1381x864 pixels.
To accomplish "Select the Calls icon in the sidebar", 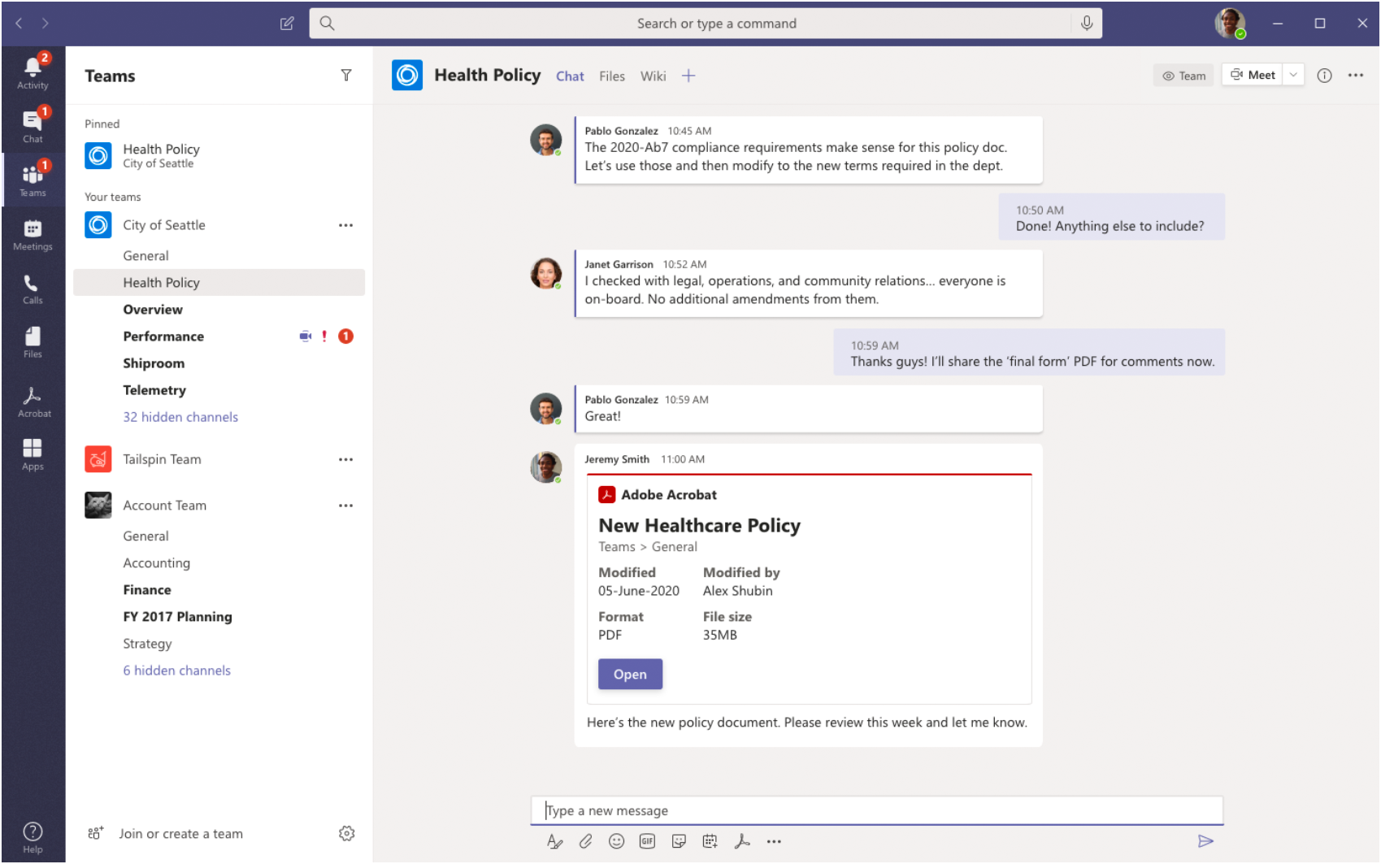I will 33,287.
